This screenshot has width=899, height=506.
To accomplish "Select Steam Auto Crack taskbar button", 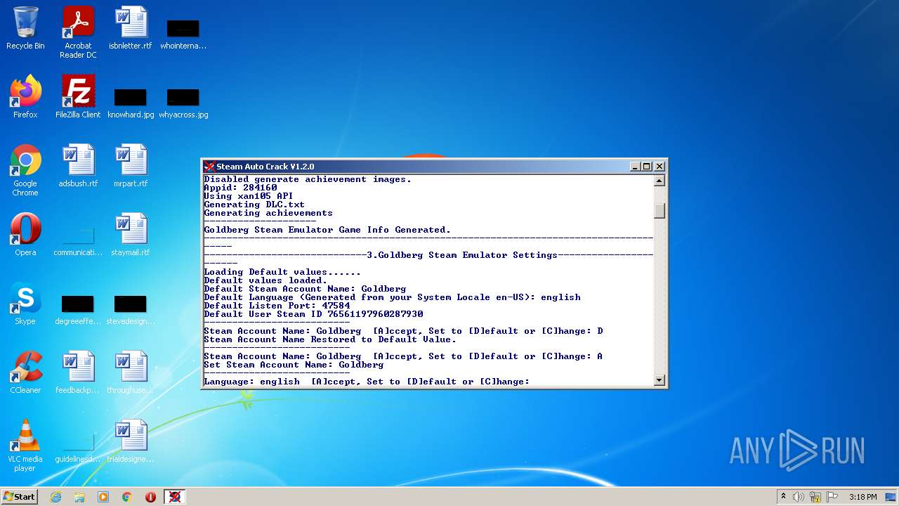I will (175, 497).
